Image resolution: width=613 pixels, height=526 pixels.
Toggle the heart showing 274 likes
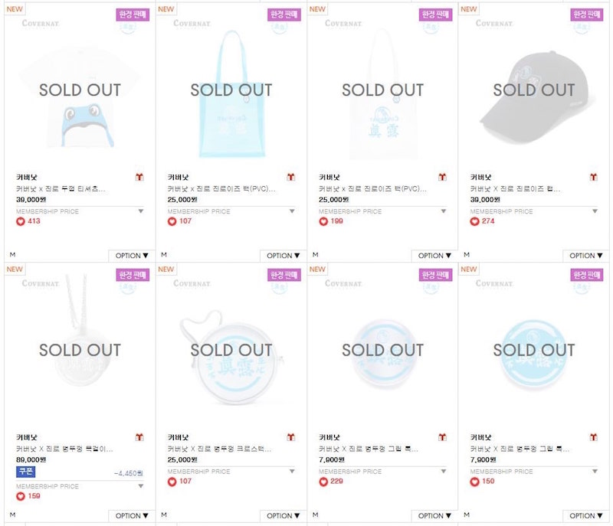(475, 221)
